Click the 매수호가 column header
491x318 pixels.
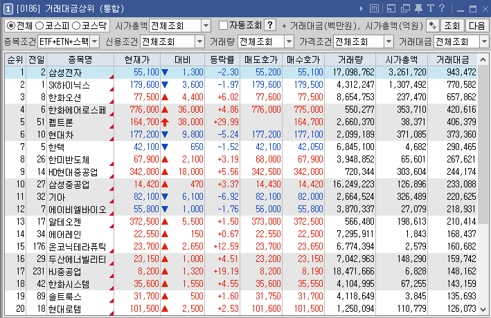click(303, 59)
